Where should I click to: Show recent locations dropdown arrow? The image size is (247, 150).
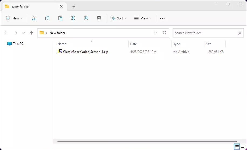(23, 33)
